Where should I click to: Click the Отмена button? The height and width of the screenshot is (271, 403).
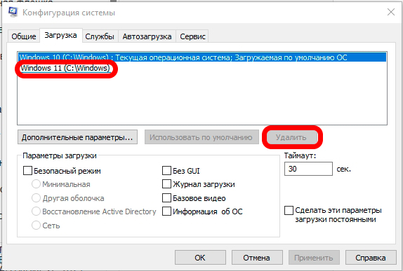(257, 258)
